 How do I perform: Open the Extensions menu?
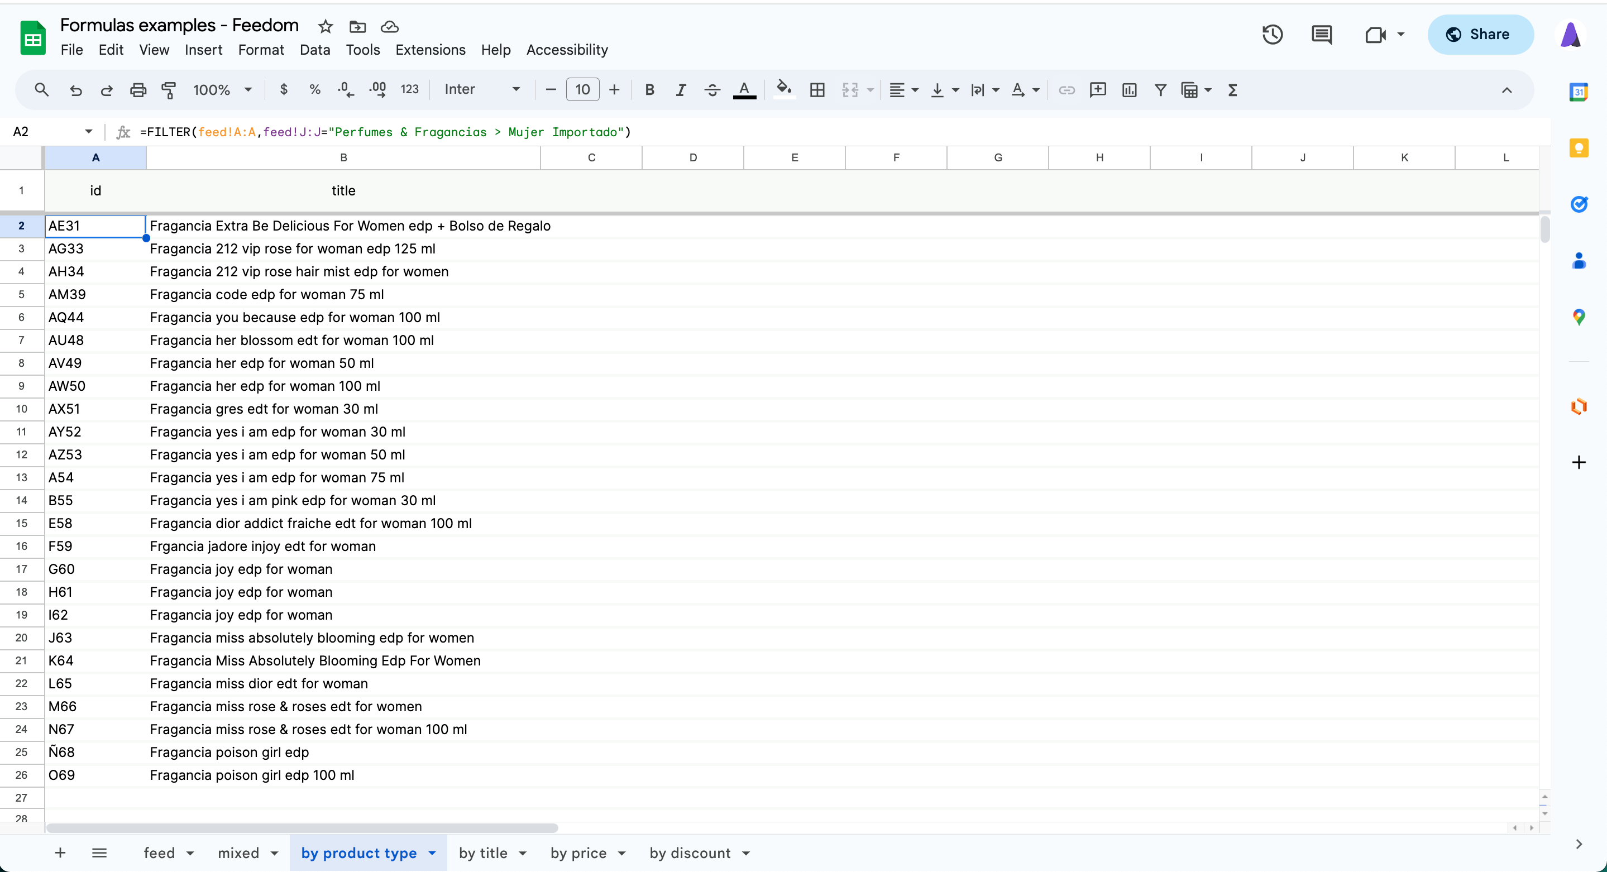coord(431,50)
